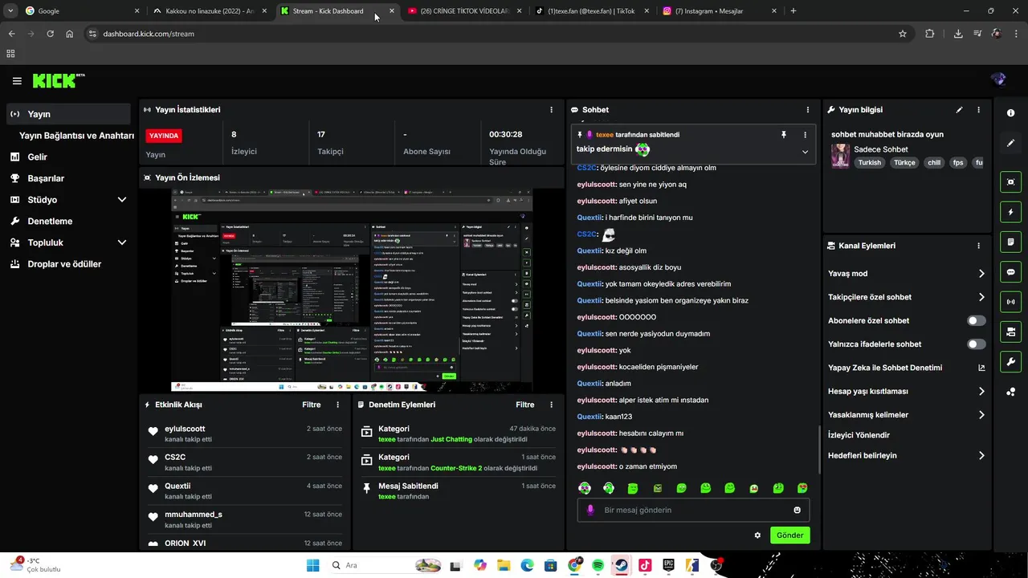Open Yayın bilgisi three-dot menu

click(x=978, y=110)
